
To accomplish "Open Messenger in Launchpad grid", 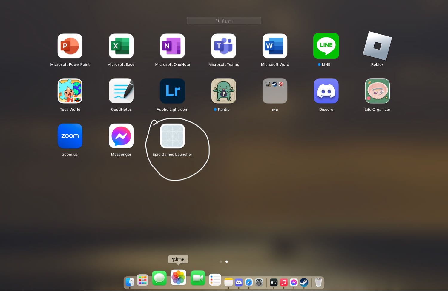I will (x=121, y=136).
